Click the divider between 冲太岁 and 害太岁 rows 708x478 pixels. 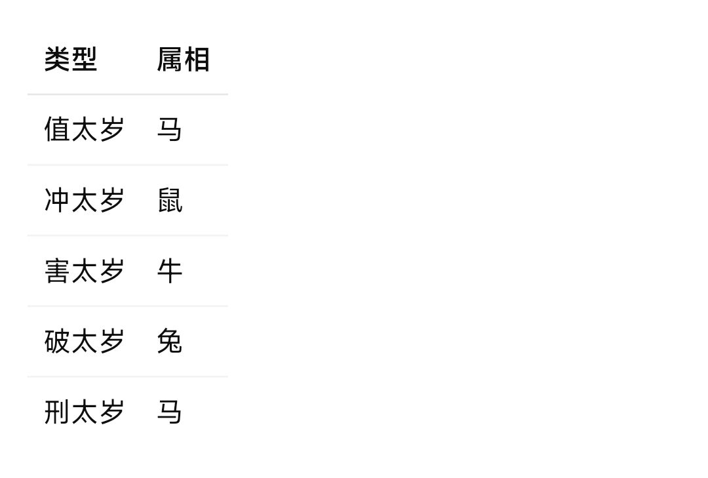point(128,235)
